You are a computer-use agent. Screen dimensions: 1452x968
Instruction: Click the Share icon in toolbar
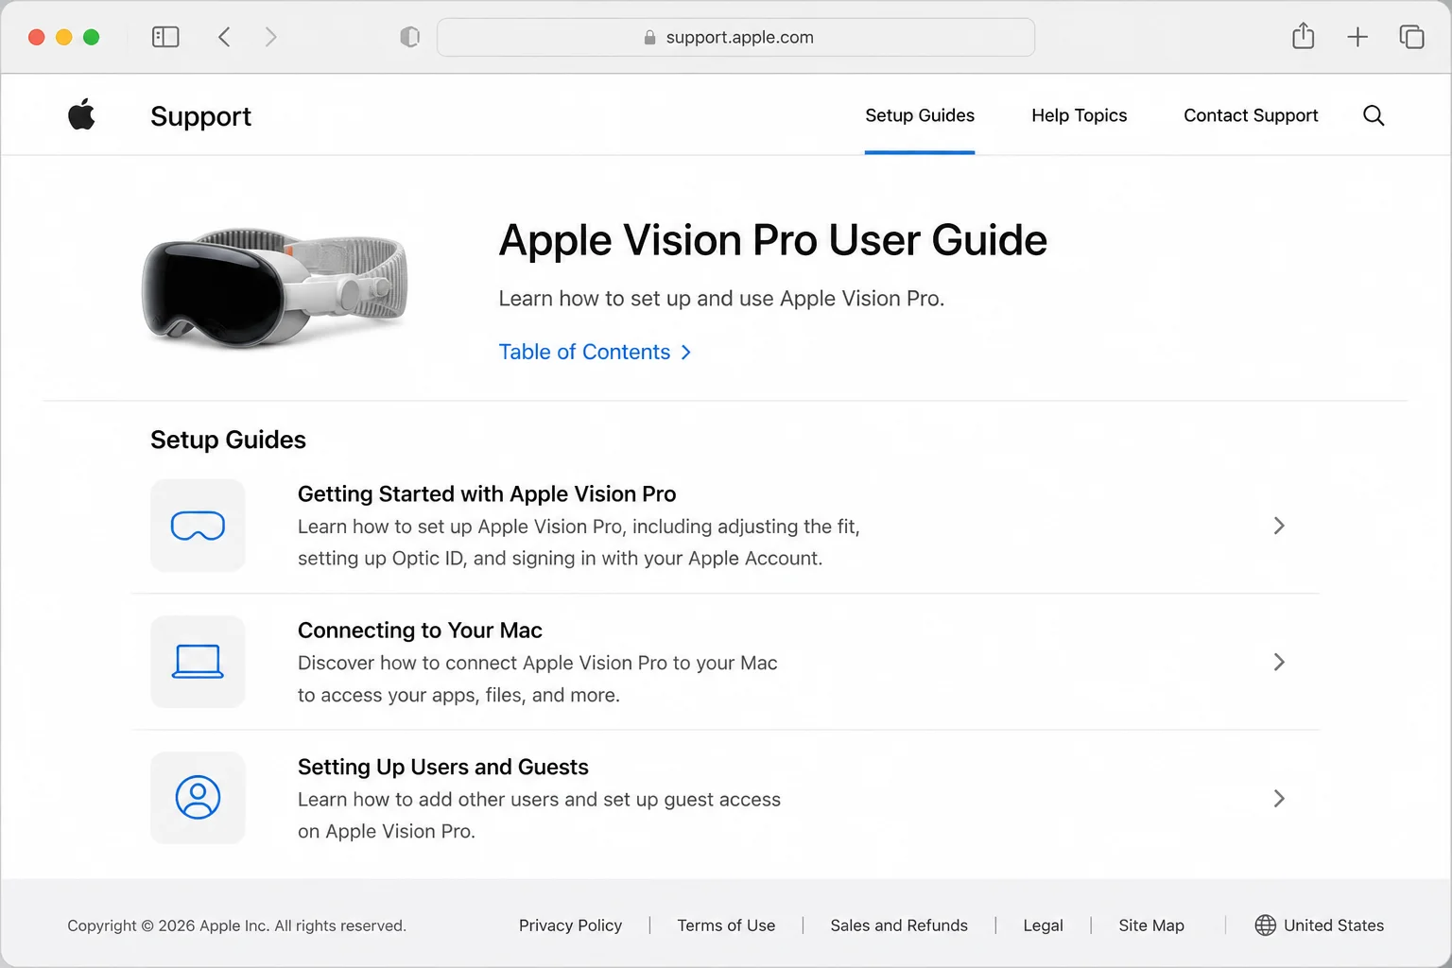point(1304,36)
